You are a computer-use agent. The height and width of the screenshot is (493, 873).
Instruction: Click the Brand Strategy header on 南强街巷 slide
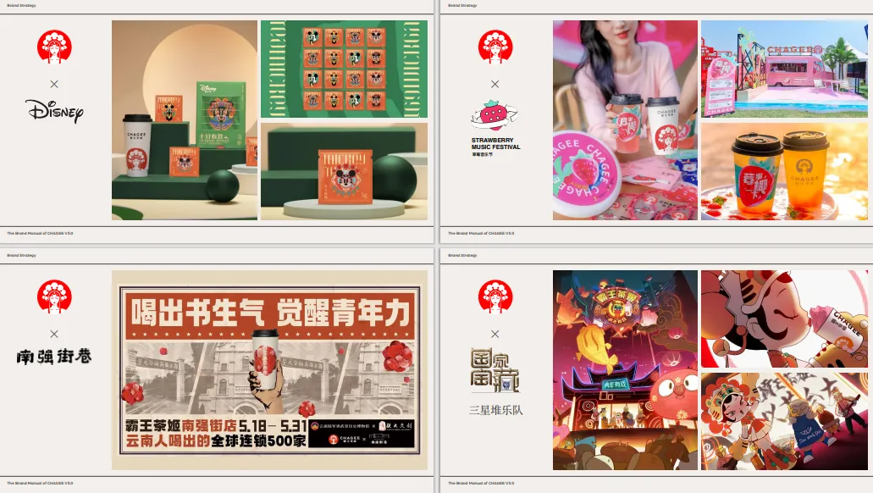coord(21,255)
